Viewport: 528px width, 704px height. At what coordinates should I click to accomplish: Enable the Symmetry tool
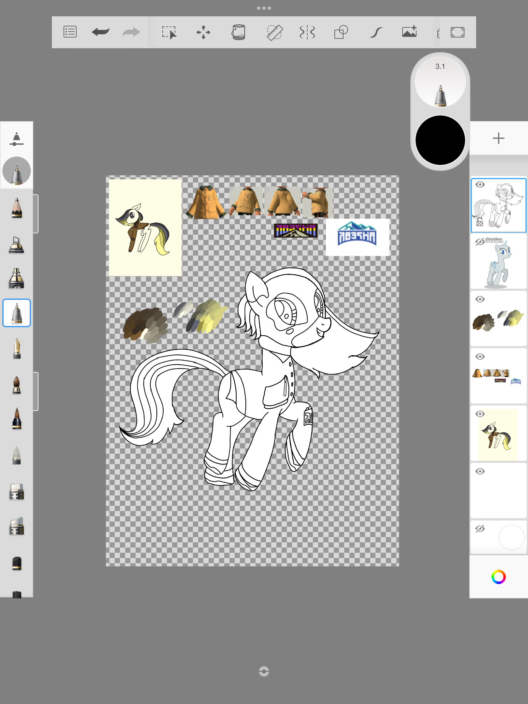click(307, 33)
